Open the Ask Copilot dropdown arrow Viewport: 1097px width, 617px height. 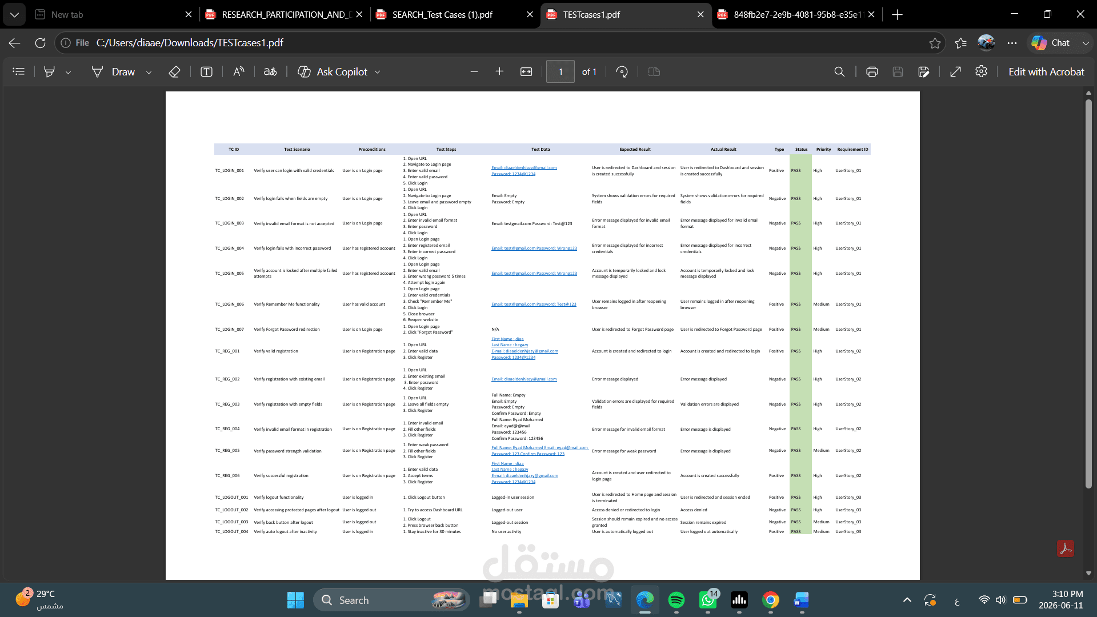(378, 72)
